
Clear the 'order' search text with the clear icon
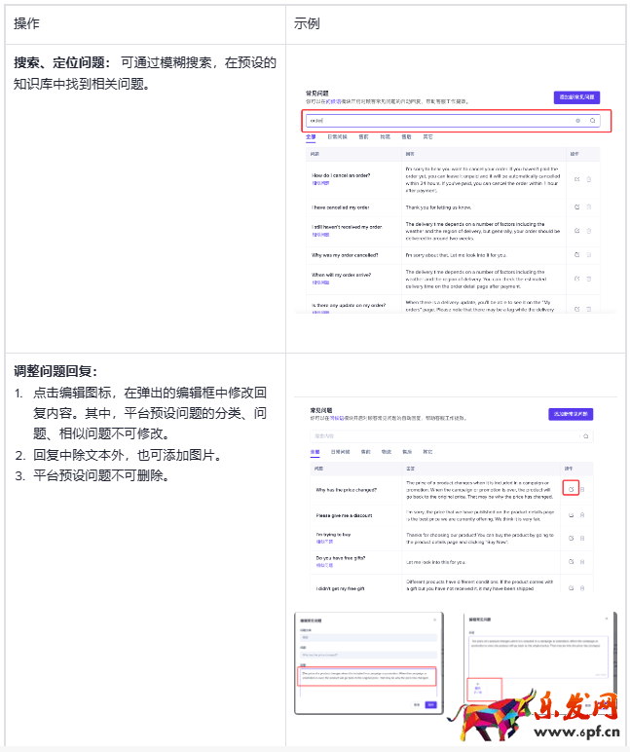(x=577, y=121)
